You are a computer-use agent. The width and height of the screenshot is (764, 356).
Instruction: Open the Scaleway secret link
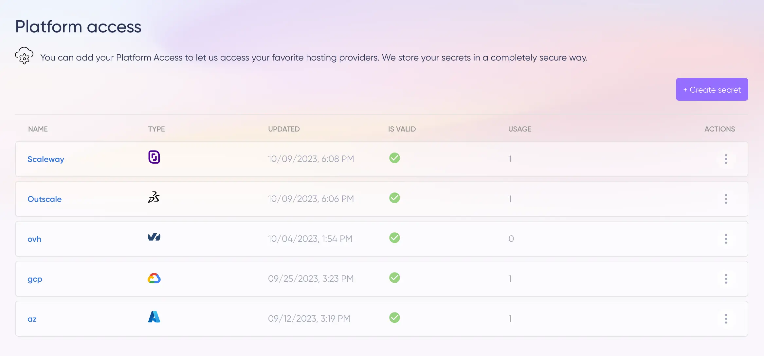46,159
